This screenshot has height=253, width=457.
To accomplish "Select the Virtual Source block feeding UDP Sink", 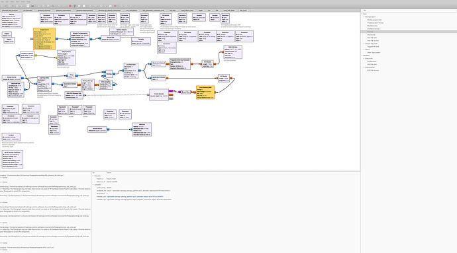I will tap(97, 129).
